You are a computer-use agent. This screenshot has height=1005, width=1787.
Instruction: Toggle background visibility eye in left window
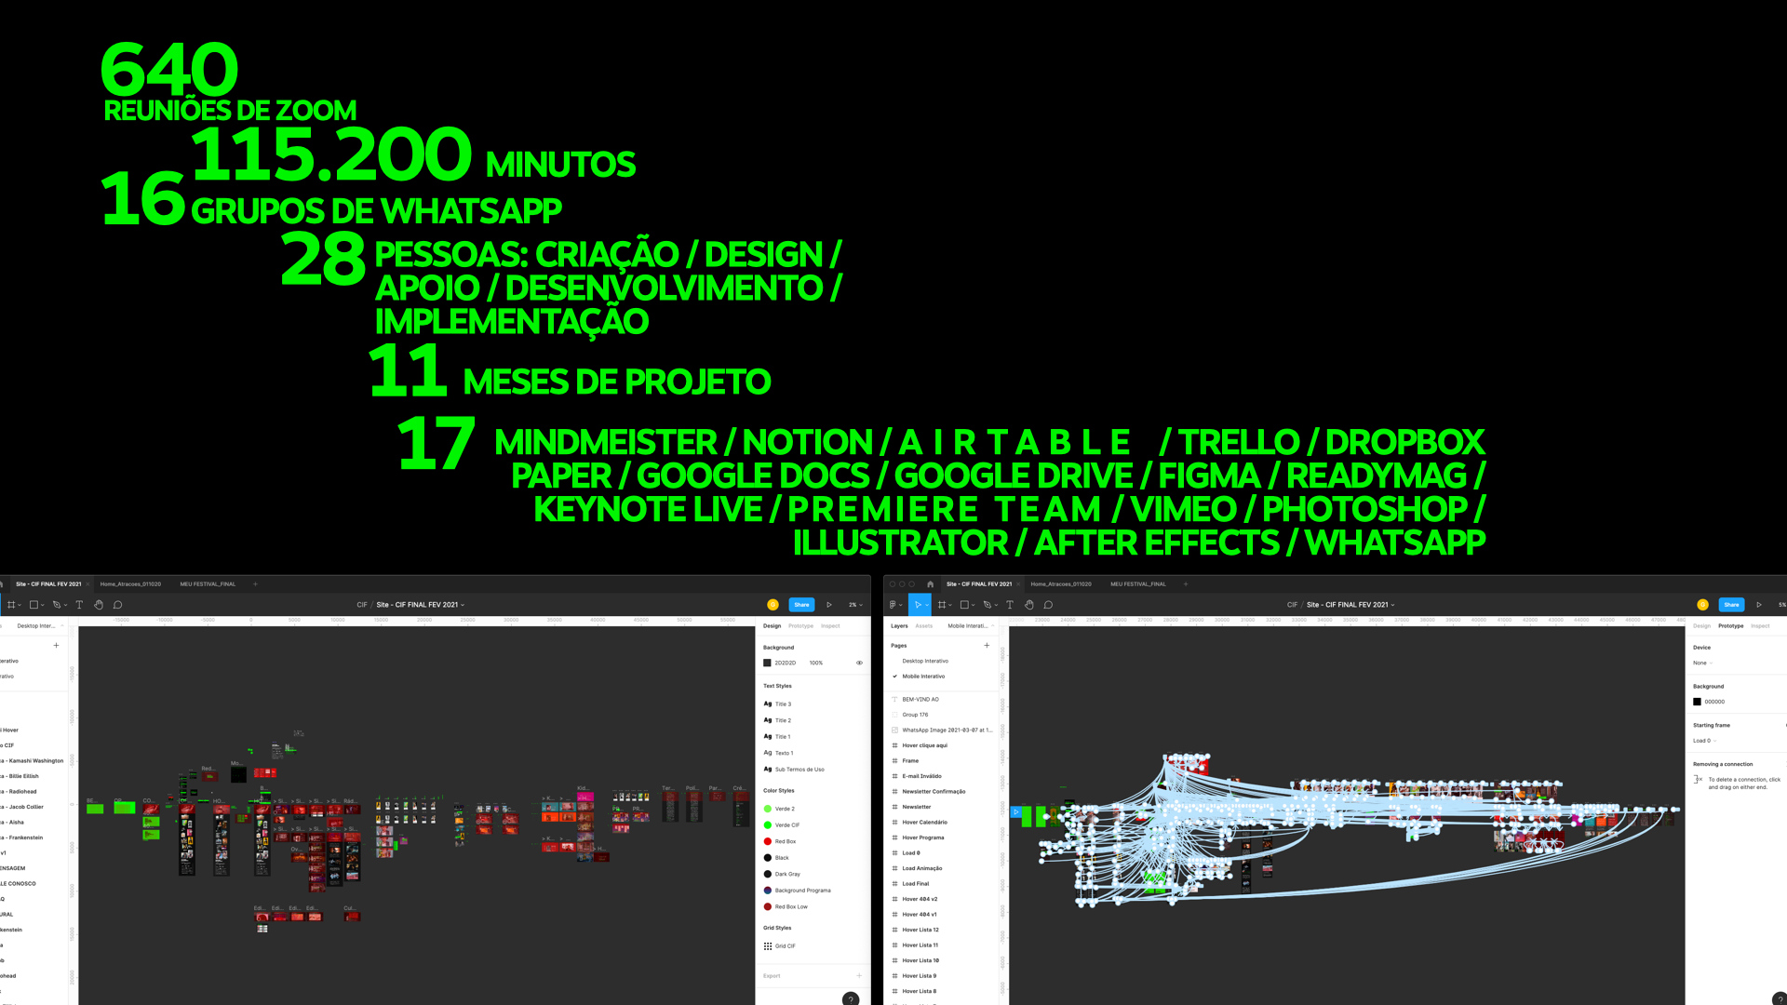pos(859,663)
